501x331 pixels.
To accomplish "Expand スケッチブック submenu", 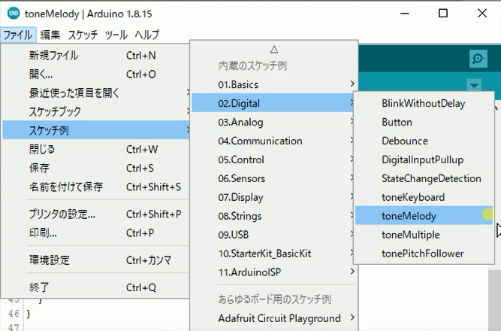I will tap(96, 111).
